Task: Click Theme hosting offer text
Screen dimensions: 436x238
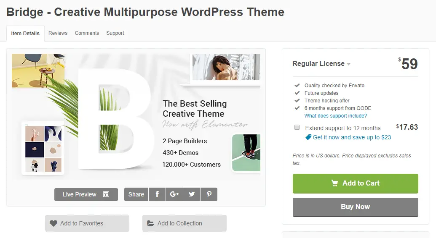Action: pyautogui.click(x=327, y=100)
